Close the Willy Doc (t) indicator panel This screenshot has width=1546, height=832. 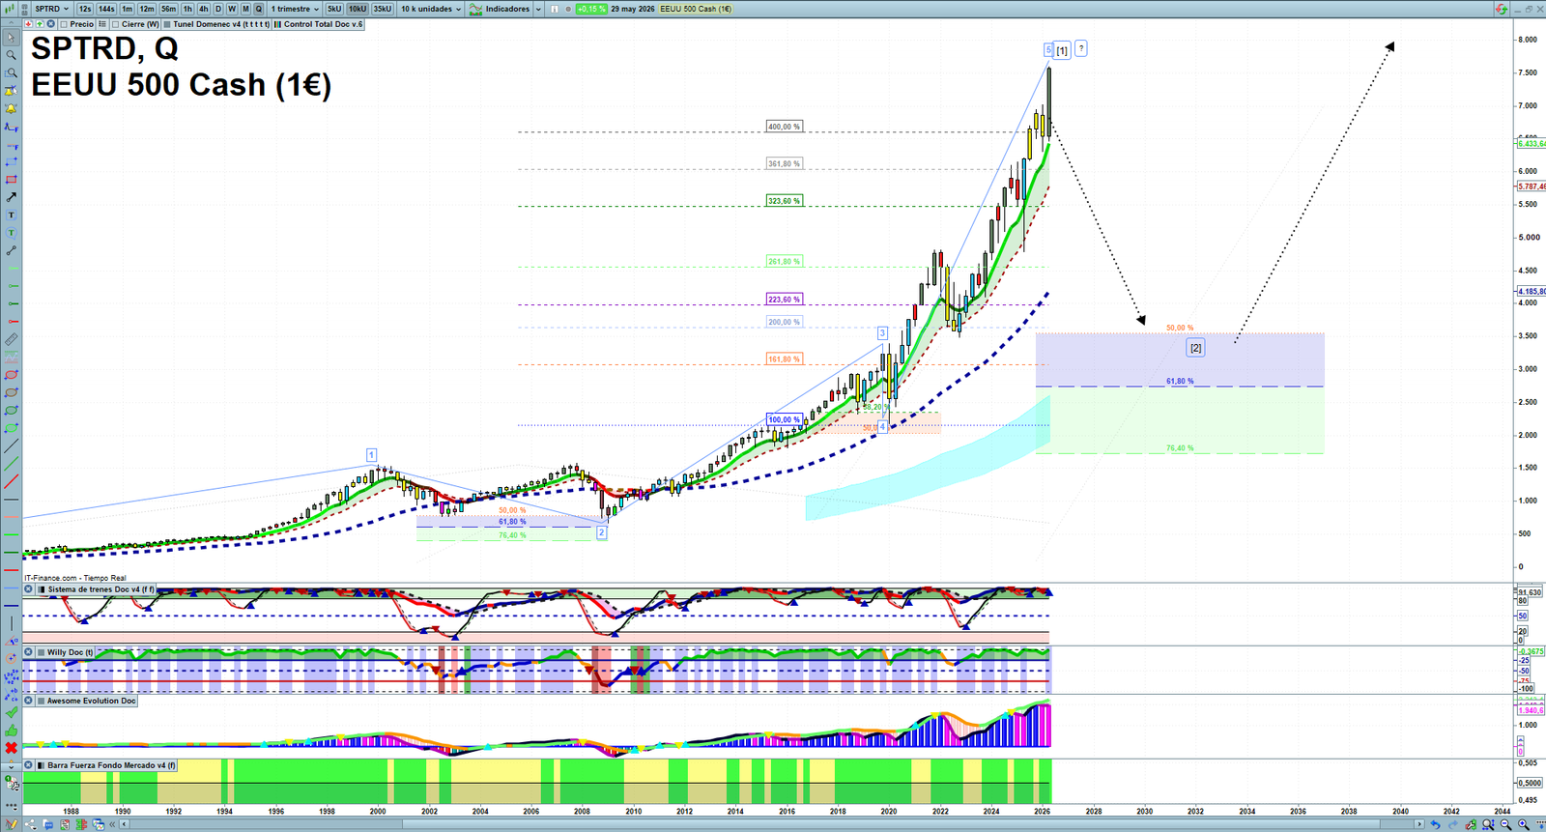pyautogui.click(x=28, y=652)
